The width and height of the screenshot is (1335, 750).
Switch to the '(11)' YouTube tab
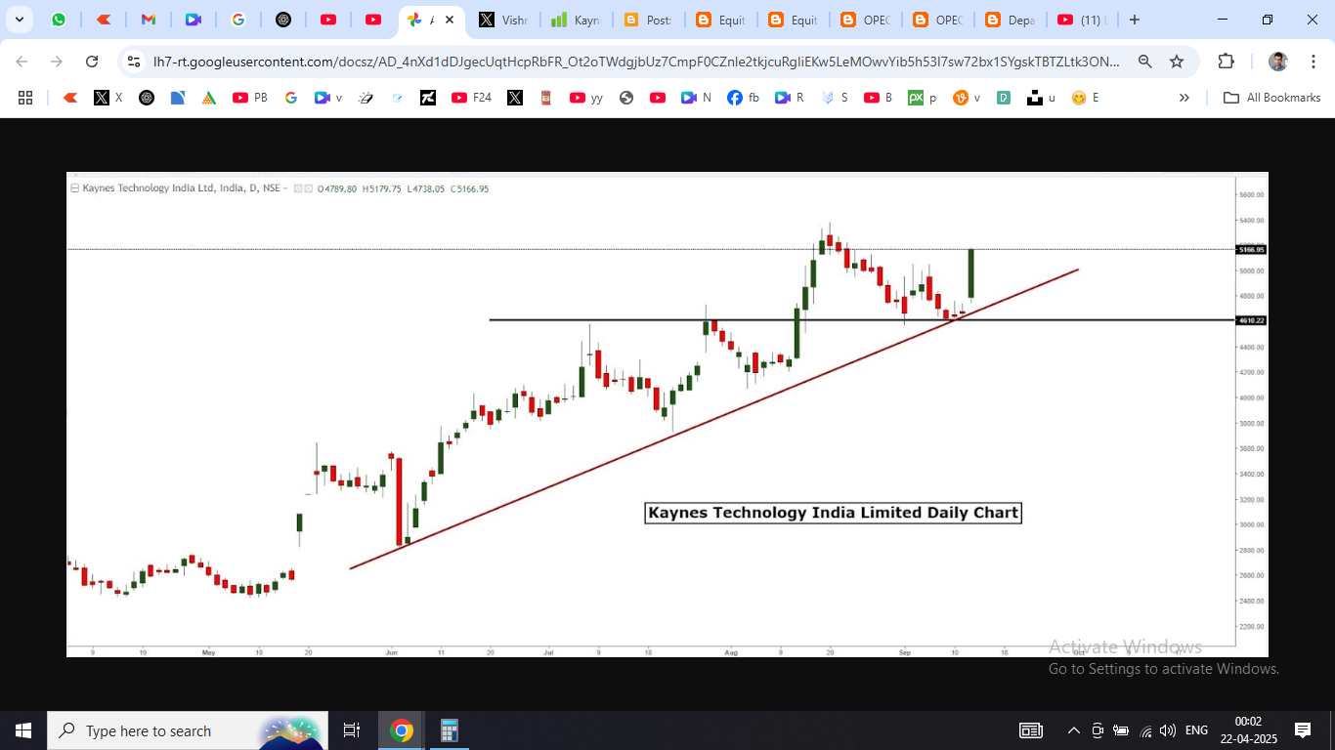1080,20
